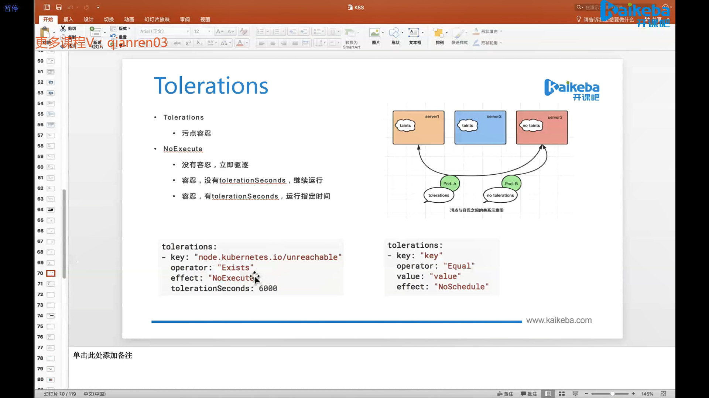
Task: Switch to slide sorter view icon
Action: [562, 394]
